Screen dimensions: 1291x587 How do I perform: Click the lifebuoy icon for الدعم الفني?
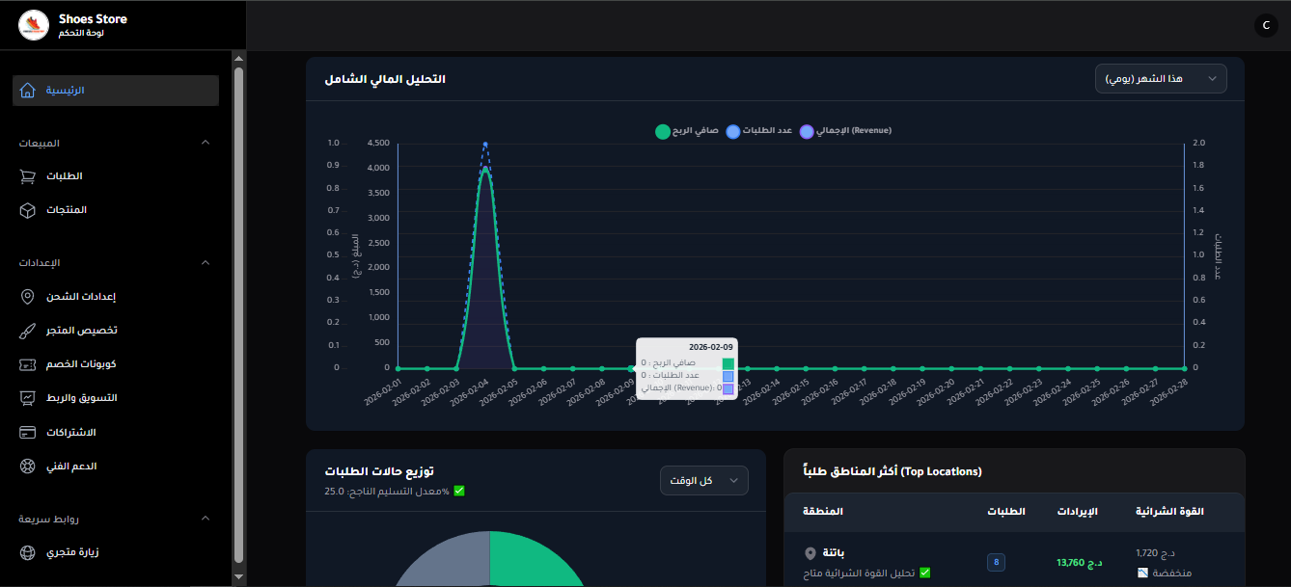click(x=27, y=466)
